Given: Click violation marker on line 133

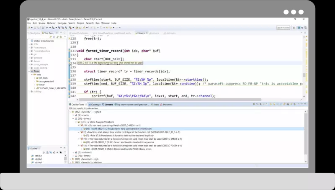Looking at the screenshot, I should tap(69, 59).
